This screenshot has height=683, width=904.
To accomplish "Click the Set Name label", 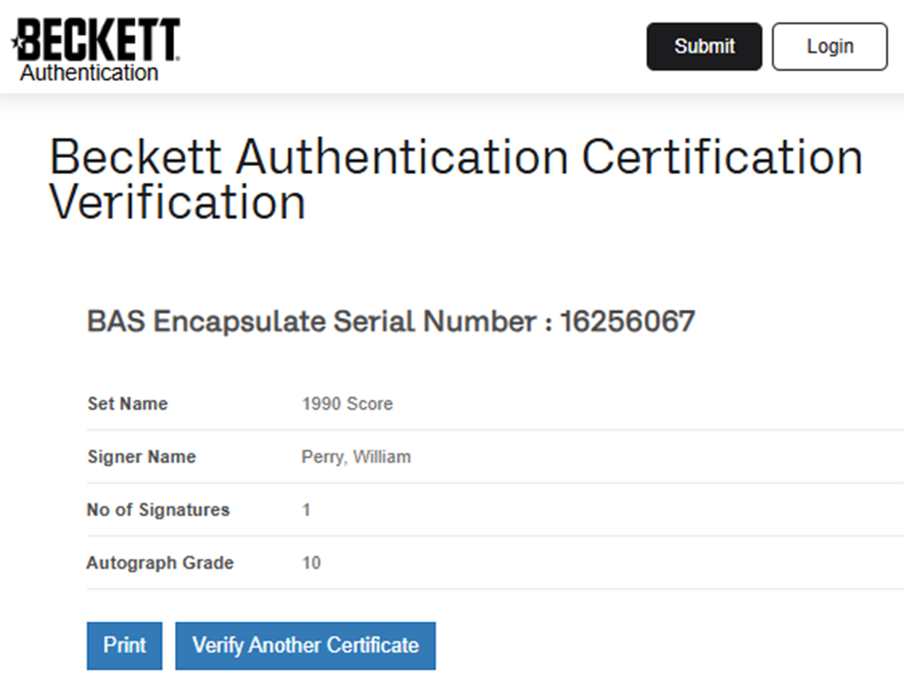I will pos(128,404).
